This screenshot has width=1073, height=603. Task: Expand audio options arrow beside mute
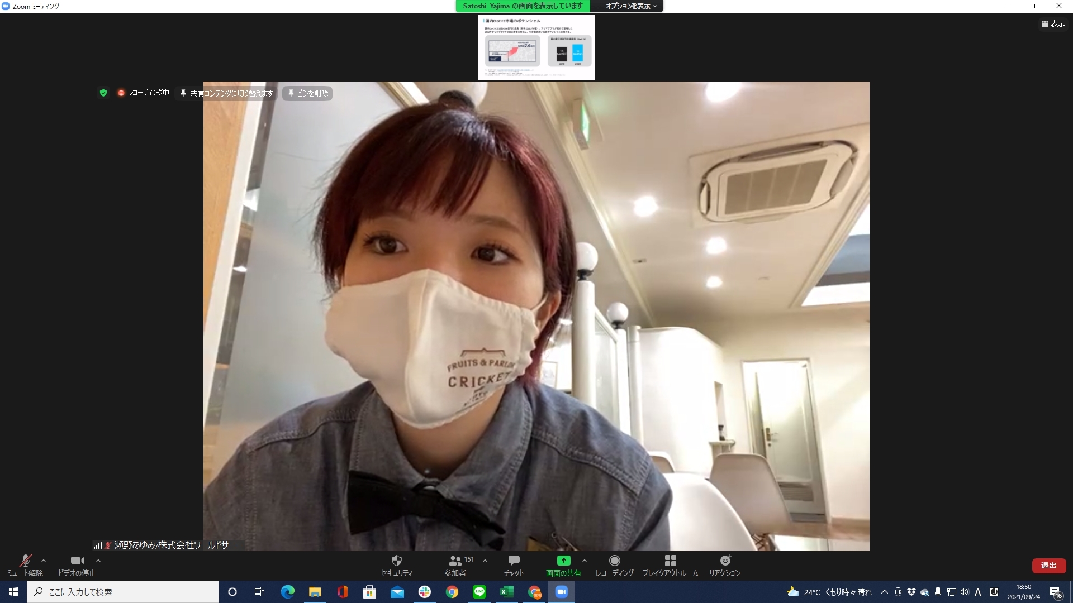click(x=44, y=561)
